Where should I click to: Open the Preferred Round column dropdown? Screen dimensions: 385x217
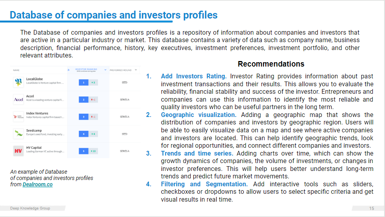coord(136,70)
